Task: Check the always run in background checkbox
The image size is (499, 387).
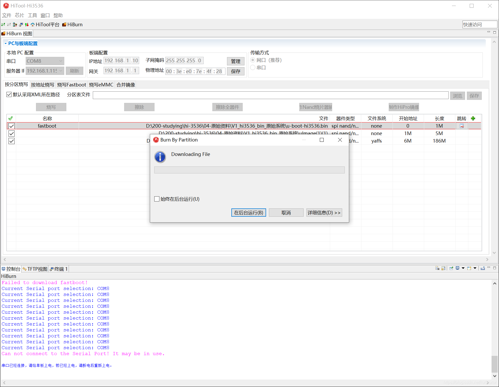Action: click(x=157, y=199)
